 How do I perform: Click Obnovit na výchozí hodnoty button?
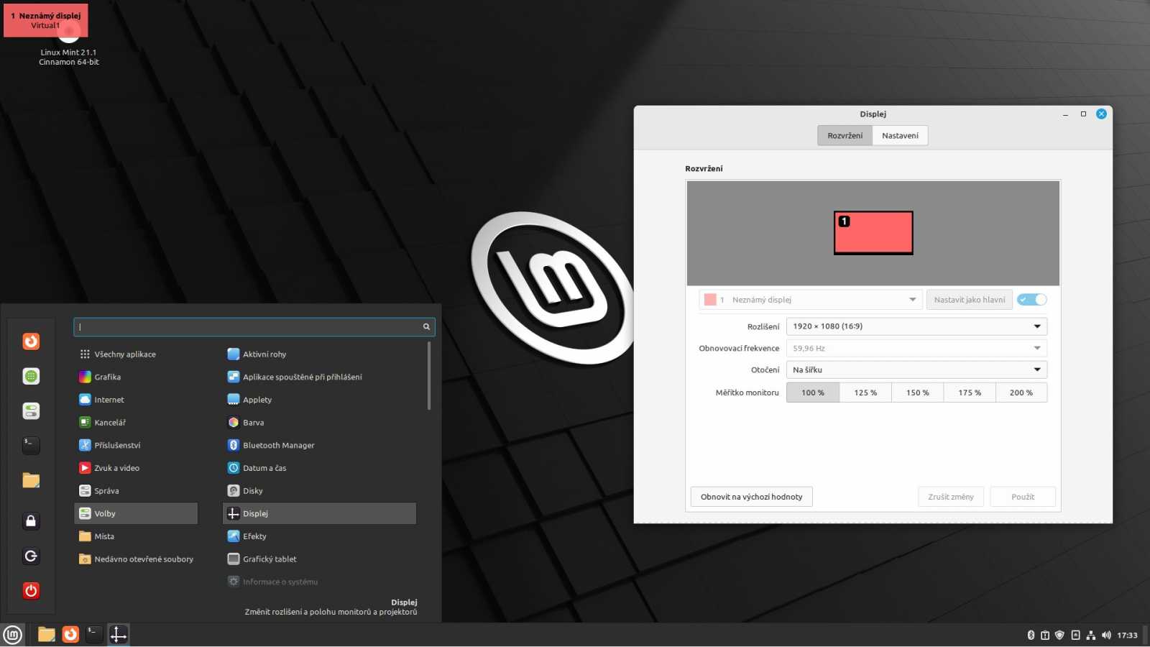click(x=752, y=497)
